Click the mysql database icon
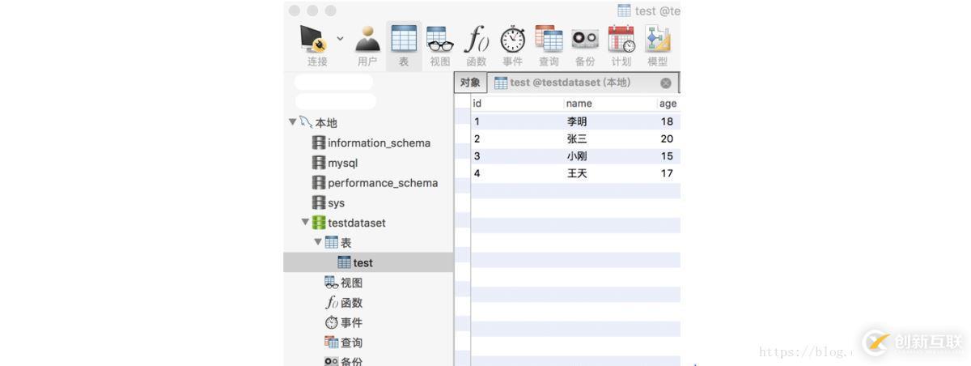The height and width of the screenshot is (366, 971). coord(319,163)
